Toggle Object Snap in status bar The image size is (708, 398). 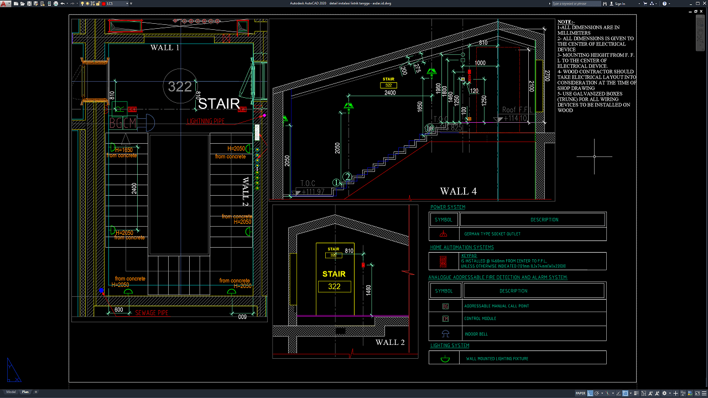tap(625, 394)
